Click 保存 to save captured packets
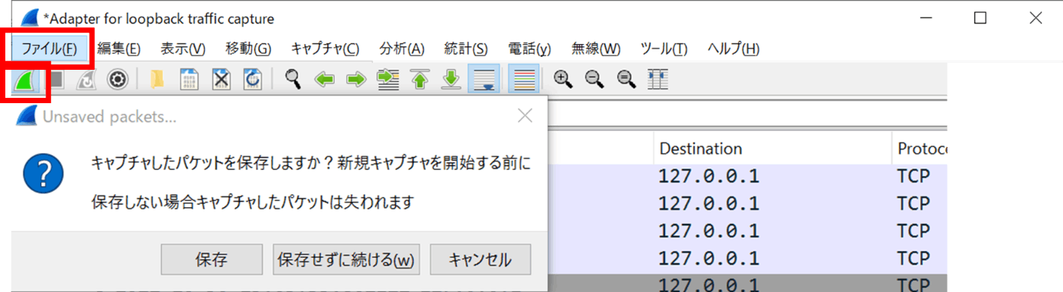Viewport: 1063px width, 292px height. pos(212,259)
